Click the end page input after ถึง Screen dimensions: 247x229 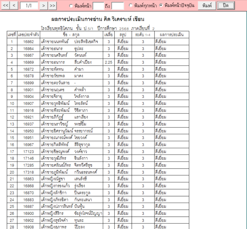point(117,6)
